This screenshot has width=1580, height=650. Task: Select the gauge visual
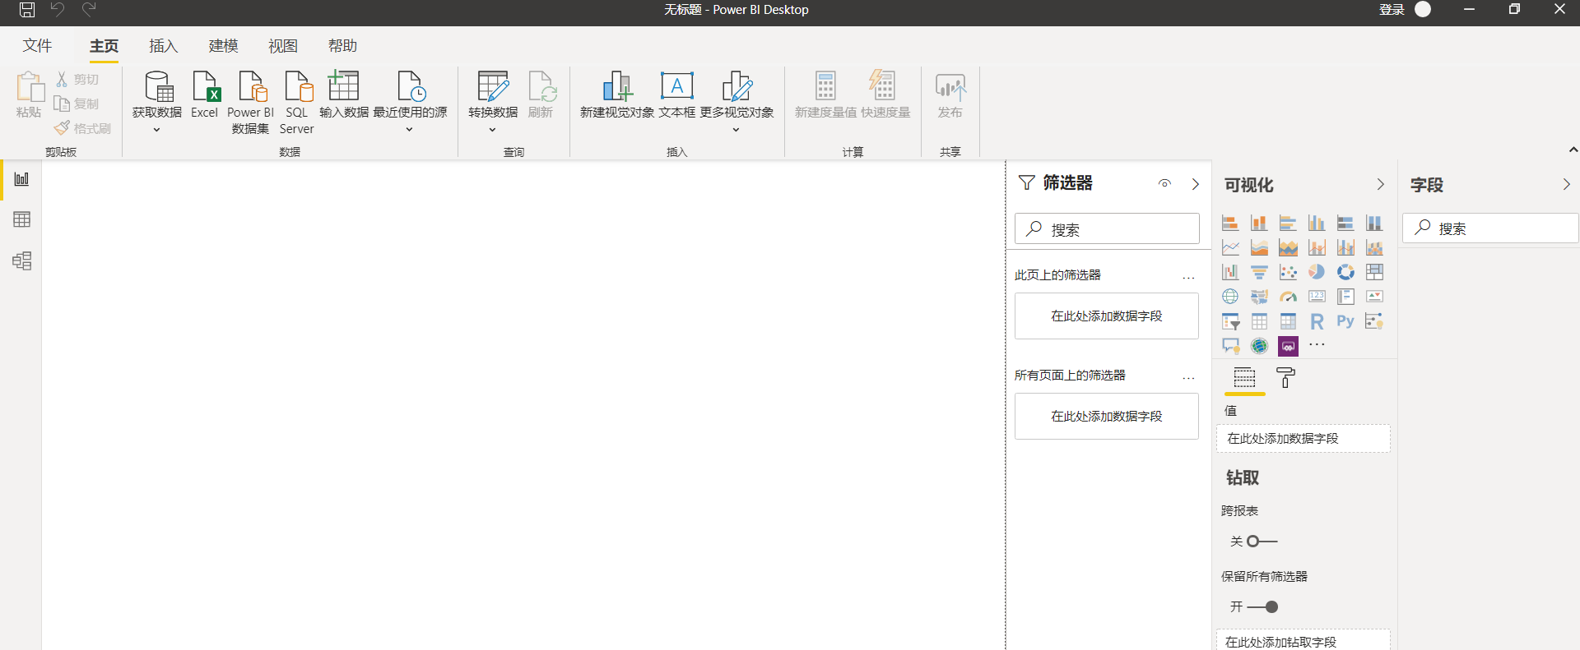pos(1288,297)
